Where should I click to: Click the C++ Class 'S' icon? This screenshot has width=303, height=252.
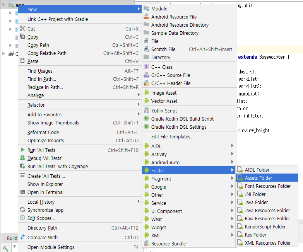pos(146,67)
